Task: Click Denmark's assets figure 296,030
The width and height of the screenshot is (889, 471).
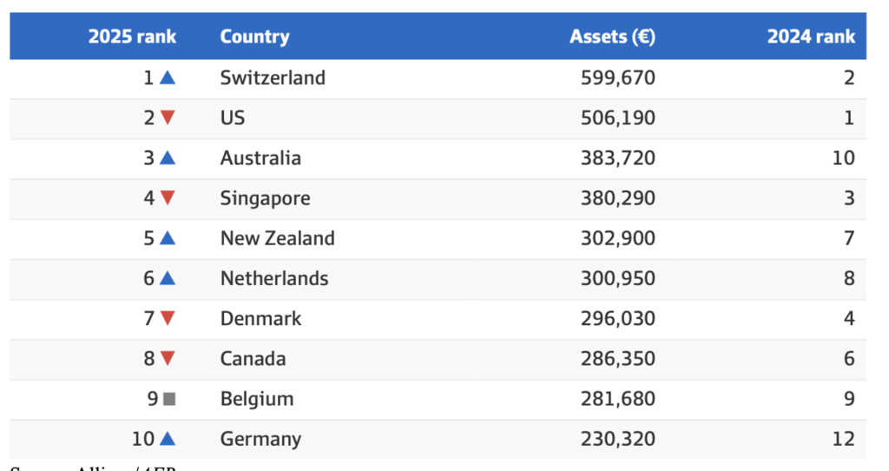Action: coord(618,319)
